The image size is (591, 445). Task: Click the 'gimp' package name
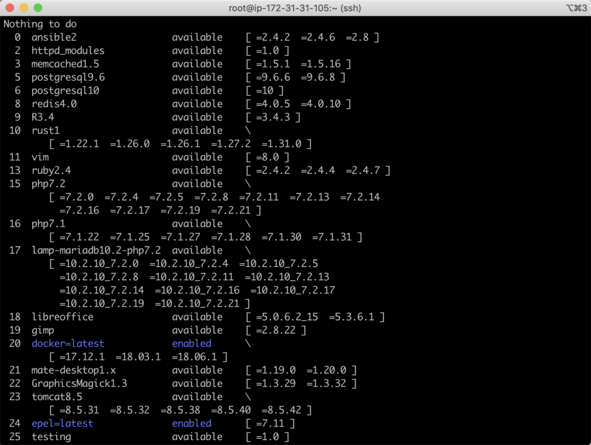(x=43, y=330)
